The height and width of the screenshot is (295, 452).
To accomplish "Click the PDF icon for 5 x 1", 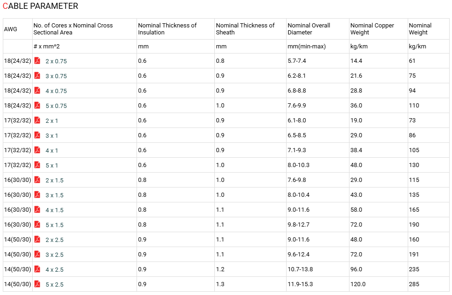I will pyautogui.click(x=37, y=165).
